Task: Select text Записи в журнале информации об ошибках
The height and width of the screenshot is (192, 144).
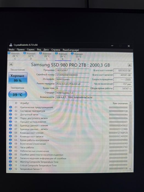Action: tap(43, 158)
